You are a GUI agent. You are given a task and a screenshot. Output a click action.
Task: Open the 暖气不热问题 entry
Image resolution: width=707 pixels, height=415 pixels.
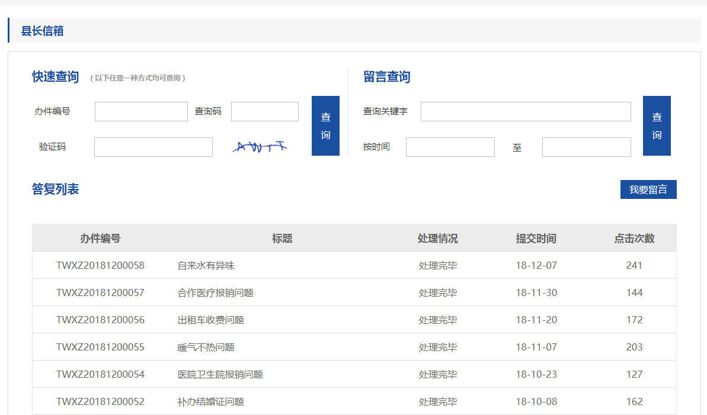click(x=206, y=348)
